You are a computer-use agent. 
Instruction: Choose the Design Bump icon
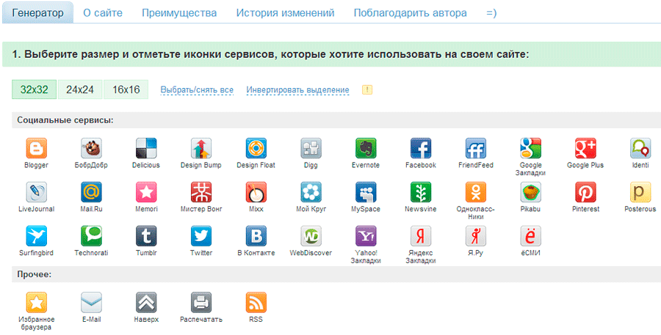(201, 148)
